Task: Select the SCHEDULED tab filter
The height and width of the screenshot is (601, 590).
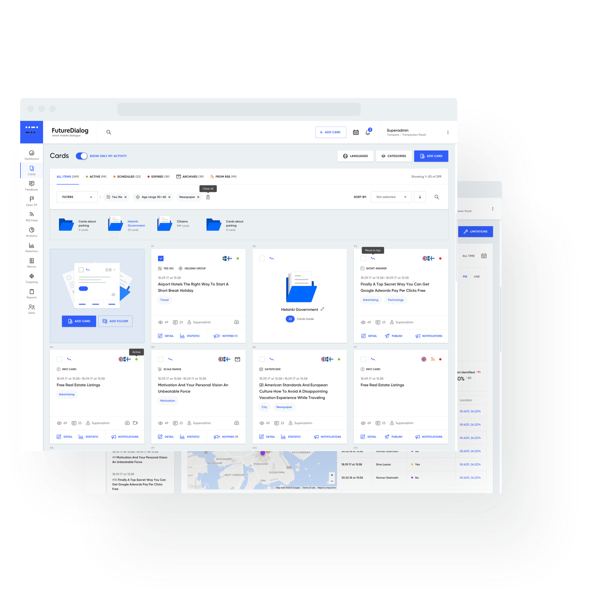Action: tap(134, 176)
